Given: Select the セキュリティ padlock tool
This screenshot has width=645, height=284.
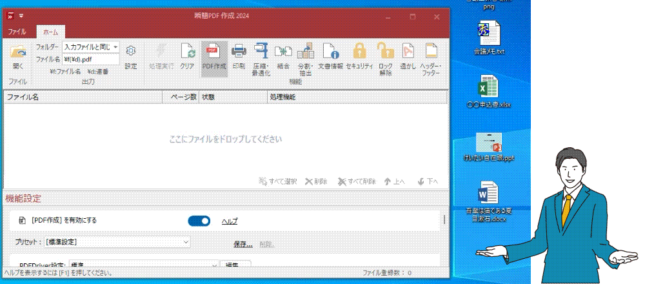Looking at the screenshot, I should click(x=359, y=56).
